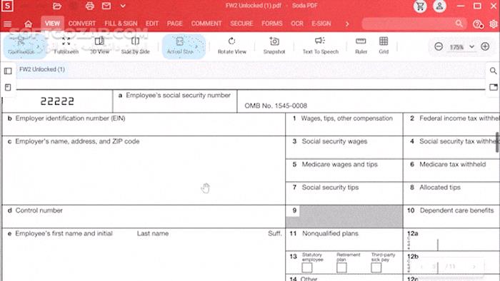Open the shopping cart icon
The width and height of the screenshot is (500, 281).
[420, 6]
